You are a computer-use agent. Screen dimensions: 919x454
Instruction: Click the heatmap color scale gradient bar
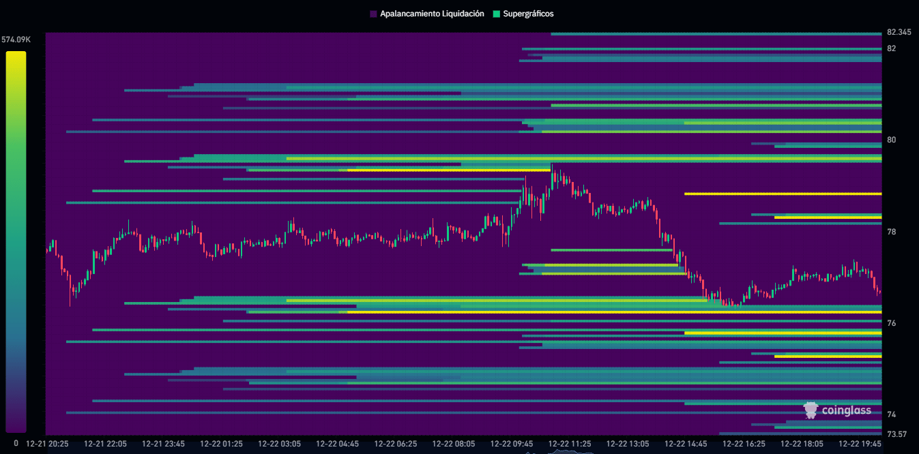click(16, 242)
